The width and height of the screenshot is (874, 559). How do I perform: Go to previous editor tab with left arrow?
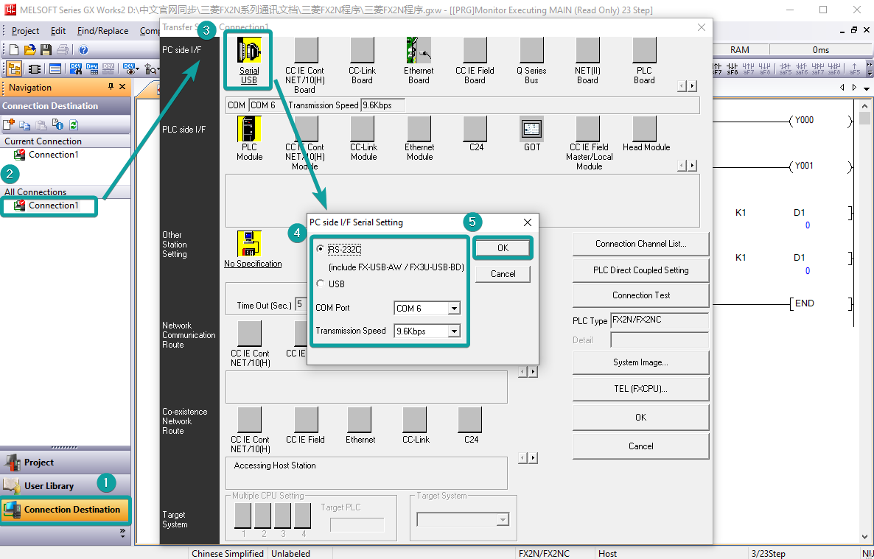842,88
